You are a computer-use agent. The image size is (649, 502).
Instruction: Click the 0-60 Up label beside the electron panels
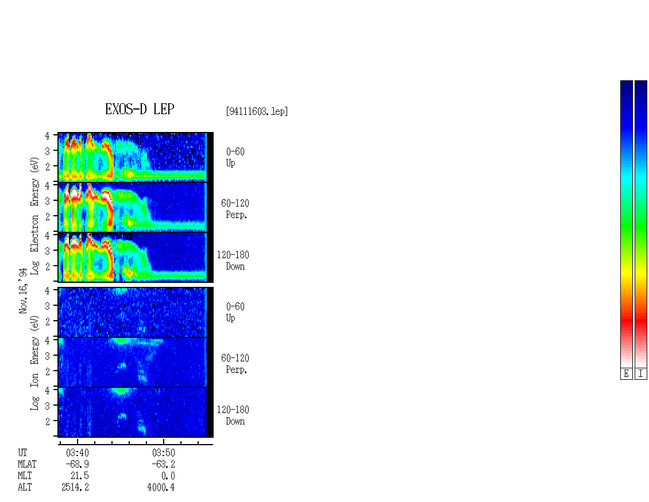[x=235, y=157]
